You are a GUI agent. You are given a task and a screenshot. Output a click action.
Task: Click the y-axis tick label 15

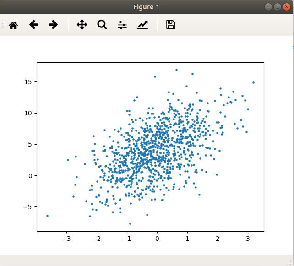[x=28, y=82]
